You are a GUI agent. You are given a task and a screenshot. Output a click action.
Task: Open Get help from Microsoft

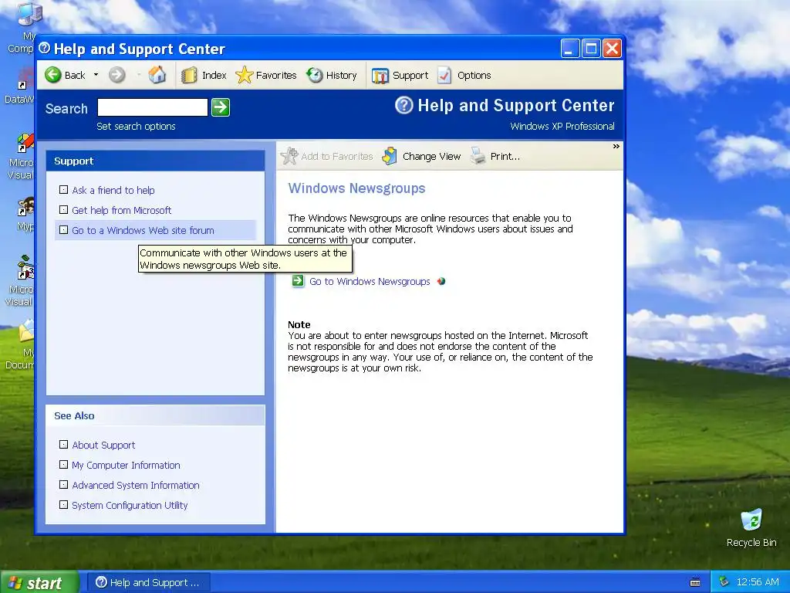click(x=121, y=210)
